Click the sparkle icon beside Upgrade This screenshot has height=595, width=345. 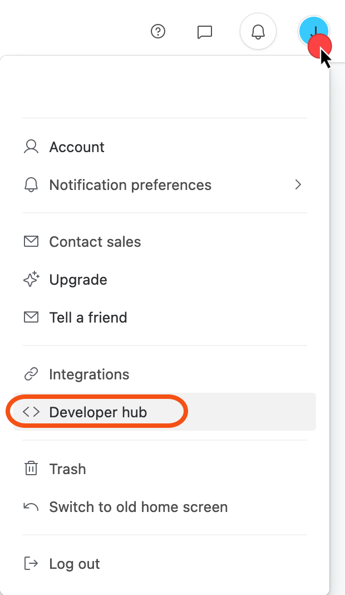point(31,279)
